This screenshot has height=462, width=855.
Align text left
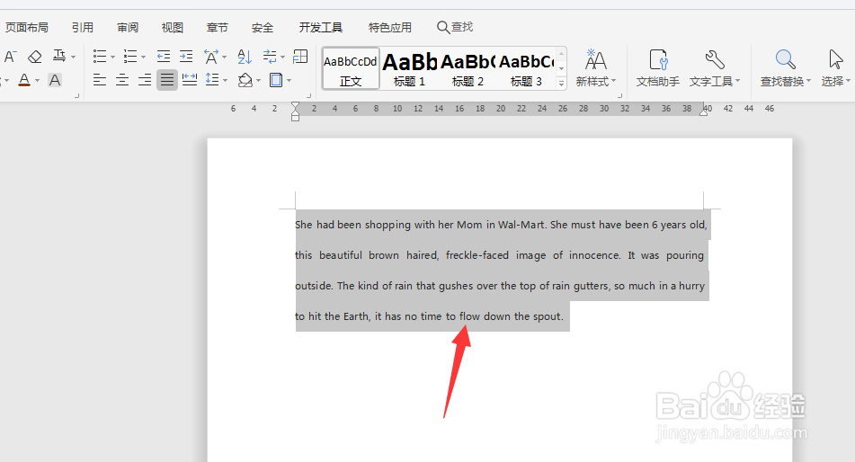(99, 80)
